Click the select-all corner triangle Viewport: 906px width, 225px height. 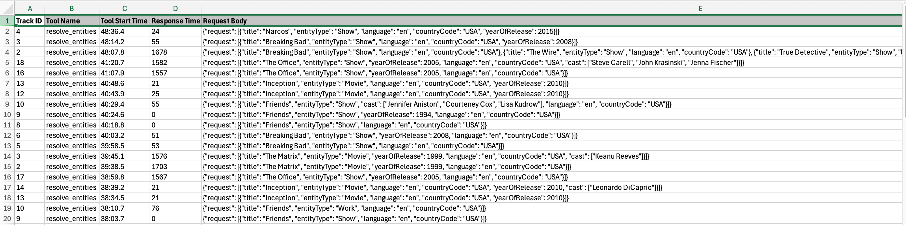tap(8, 8)
